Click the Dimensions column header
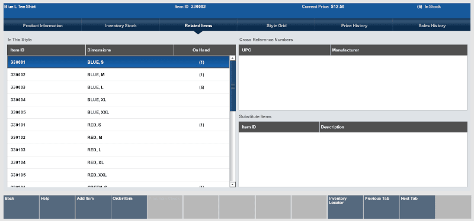474x221 pixels. (130, 50)
